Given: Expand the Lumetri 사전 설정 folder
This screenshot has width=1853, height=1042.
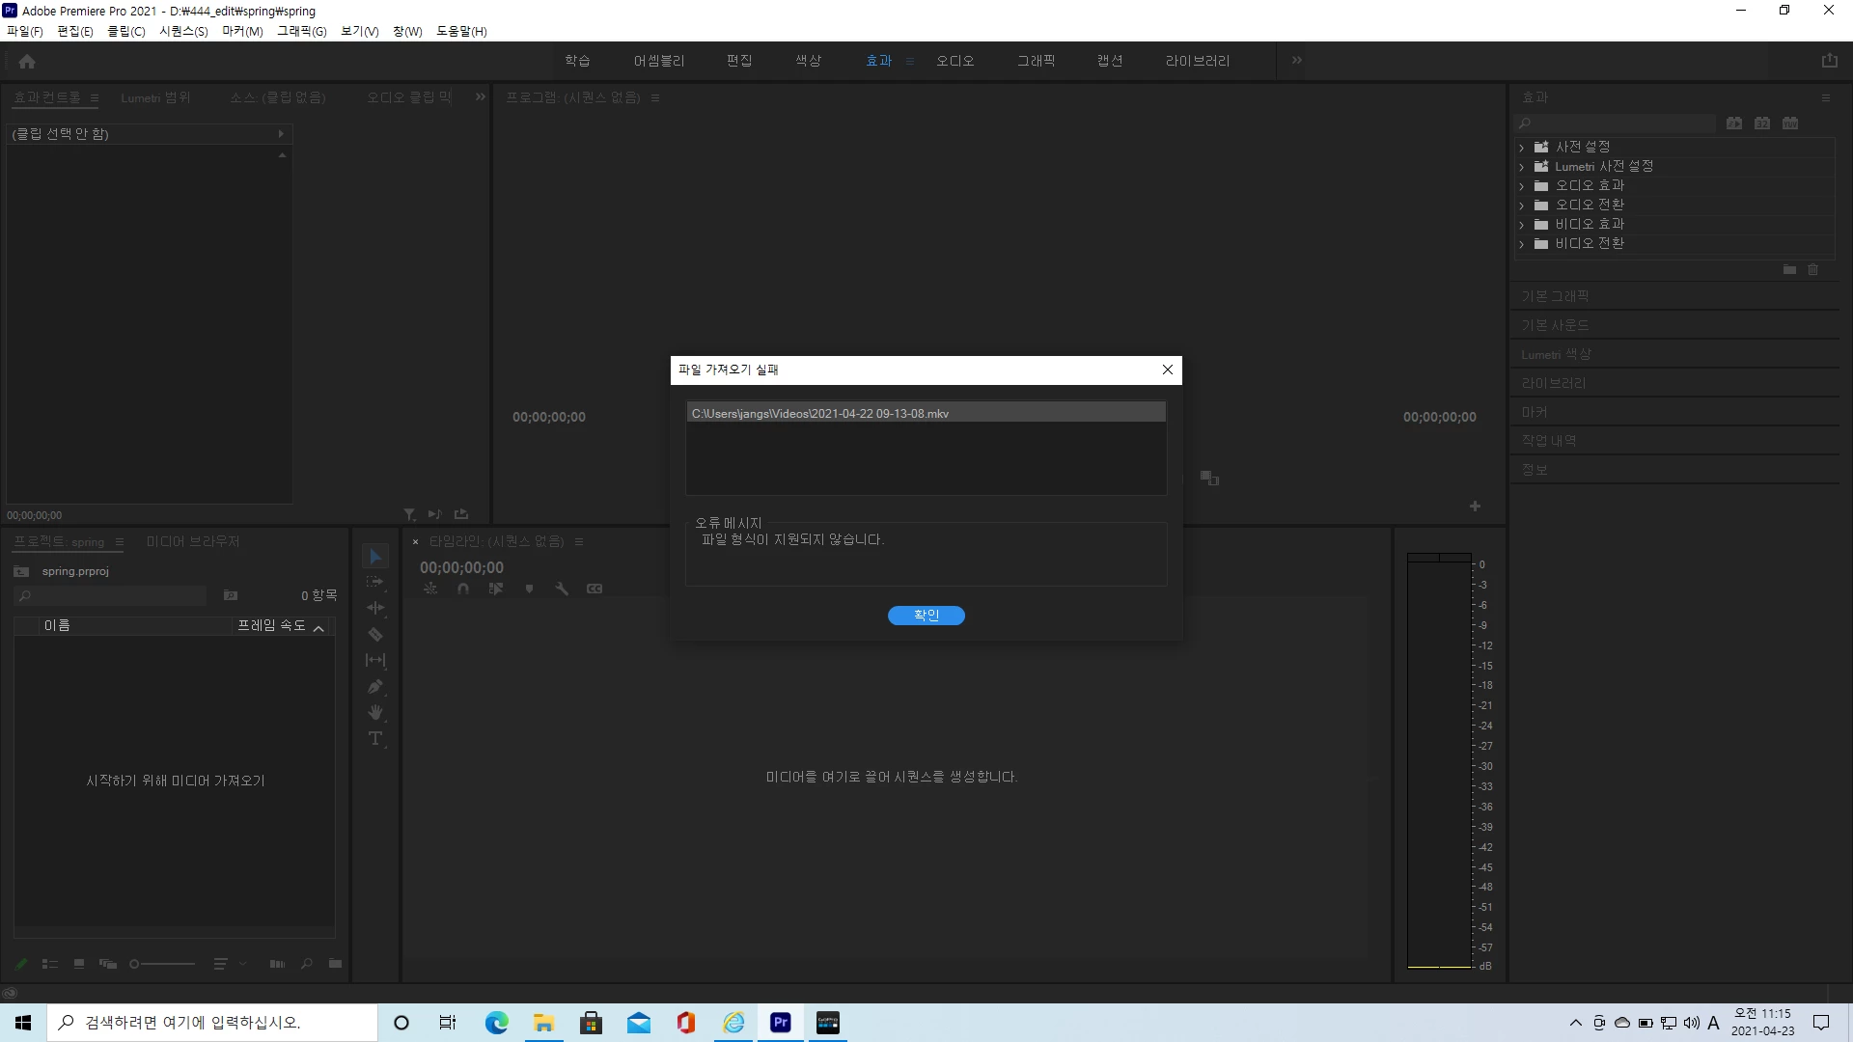Looking at the screenshot, I should (x=1522, y=167).
